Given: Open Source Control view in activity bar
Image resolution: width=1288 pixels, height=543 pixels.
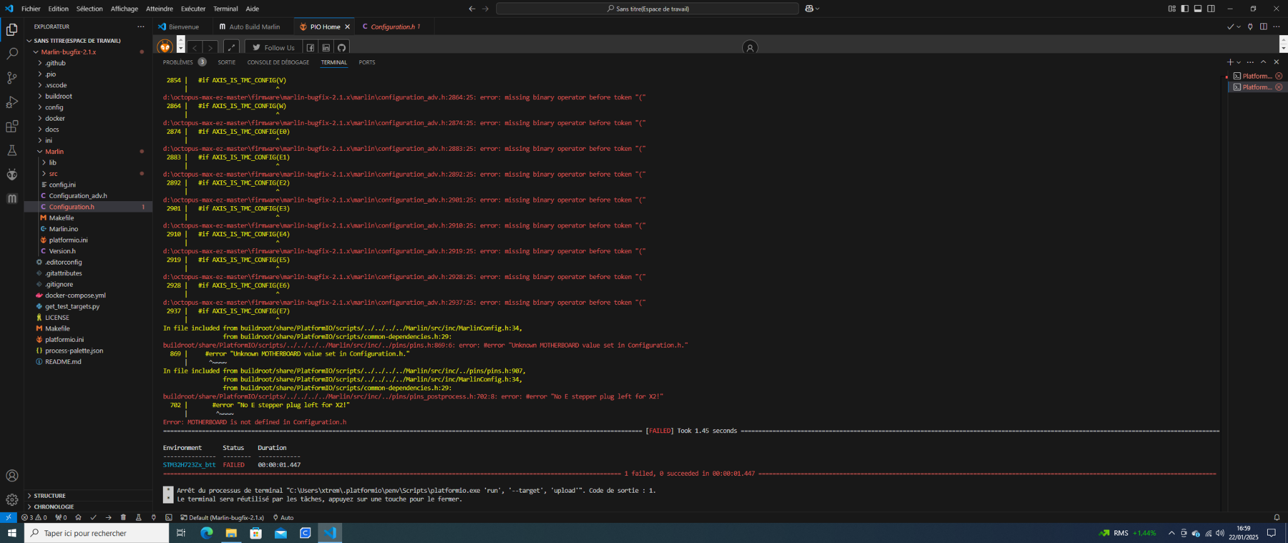Looking at the screenshot, I should pyautogui.click(x=12, y=78).
